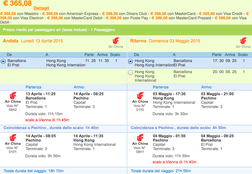
Task: Click the return Totale durata del viaggio 21h 55m
Action: [161, 171]
